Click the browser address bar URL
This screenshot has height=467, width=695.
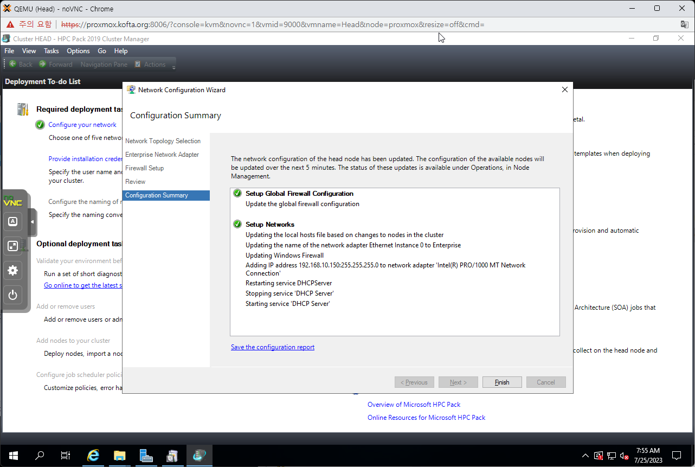tap(271, 24)
